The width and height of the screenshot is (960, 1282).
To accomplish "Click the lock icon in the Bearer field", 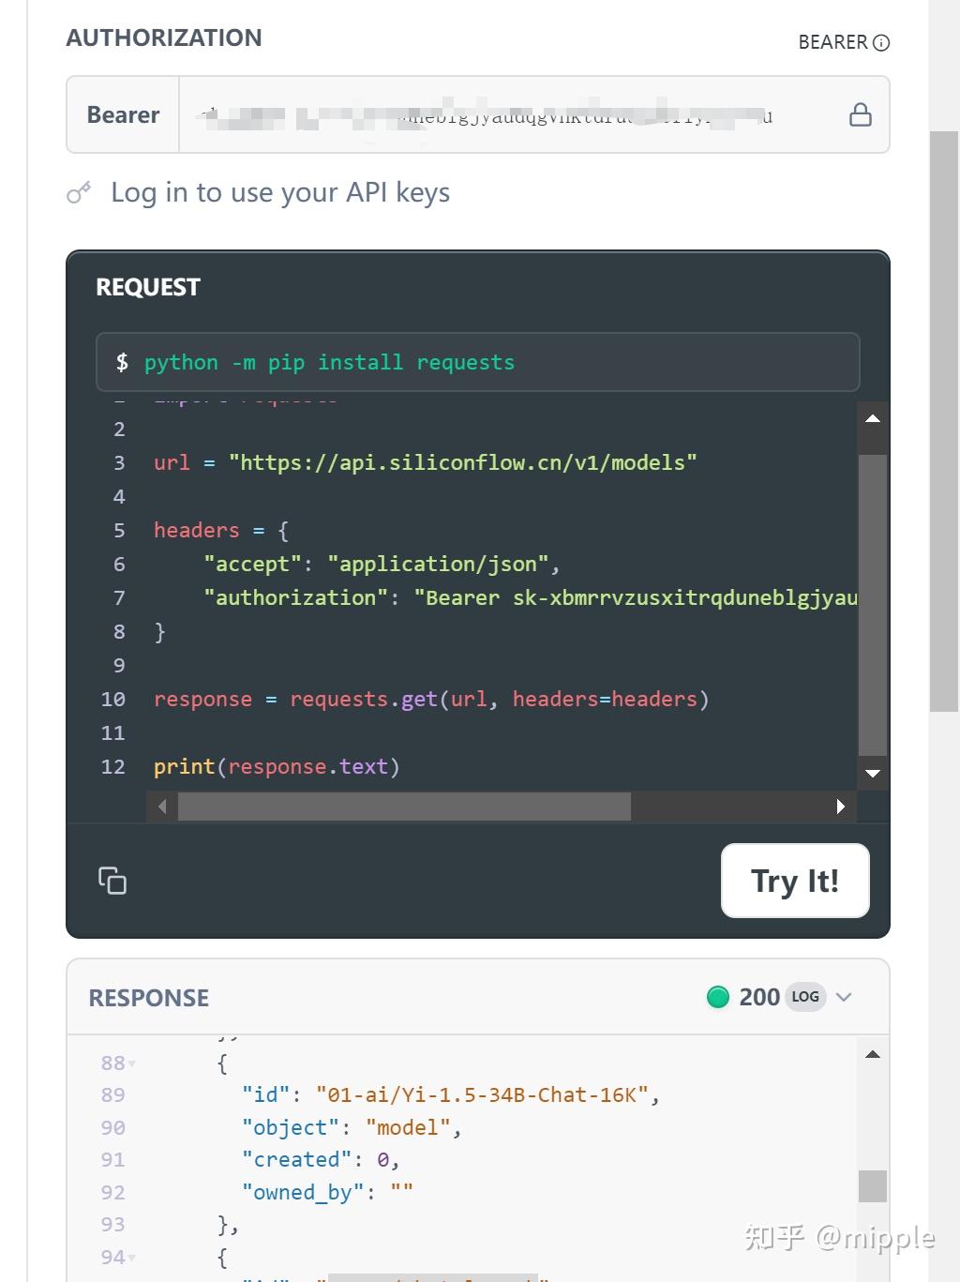I will 860,114.
